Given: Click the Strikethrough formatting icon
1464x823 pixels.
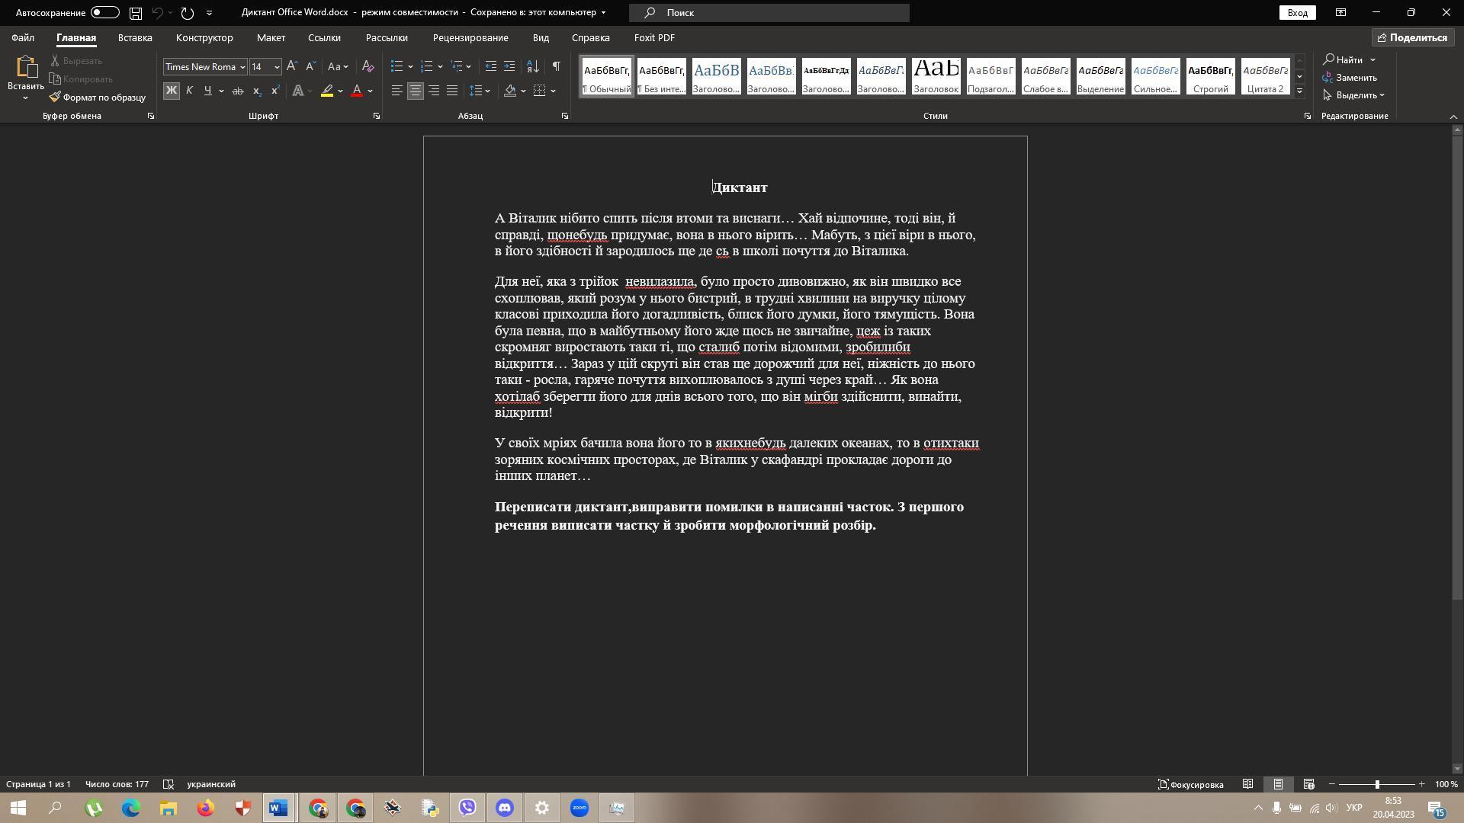Looking at the screenshot, I should (x=238, y=91).
